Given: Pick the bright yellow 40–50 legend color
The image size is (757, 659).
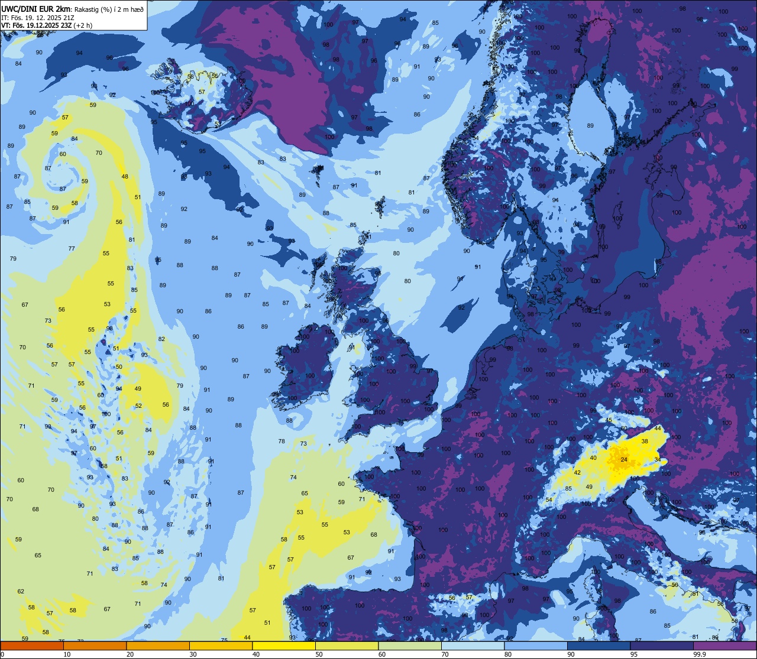Looking at the screenshot, I should click(284, 646).
